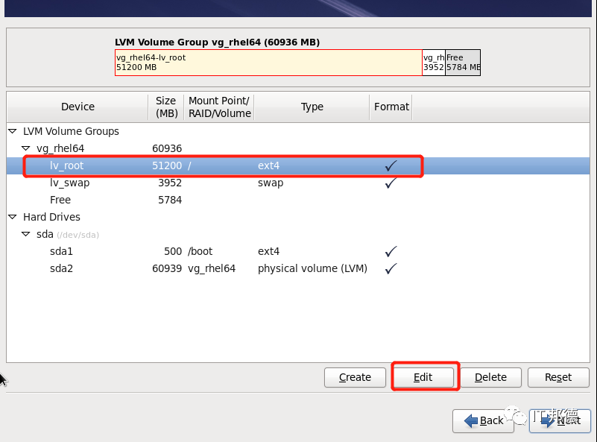Viewport: 597px width, 442px height.
Task: Click the blue arrow on Back button
Action: coord(471,420)
